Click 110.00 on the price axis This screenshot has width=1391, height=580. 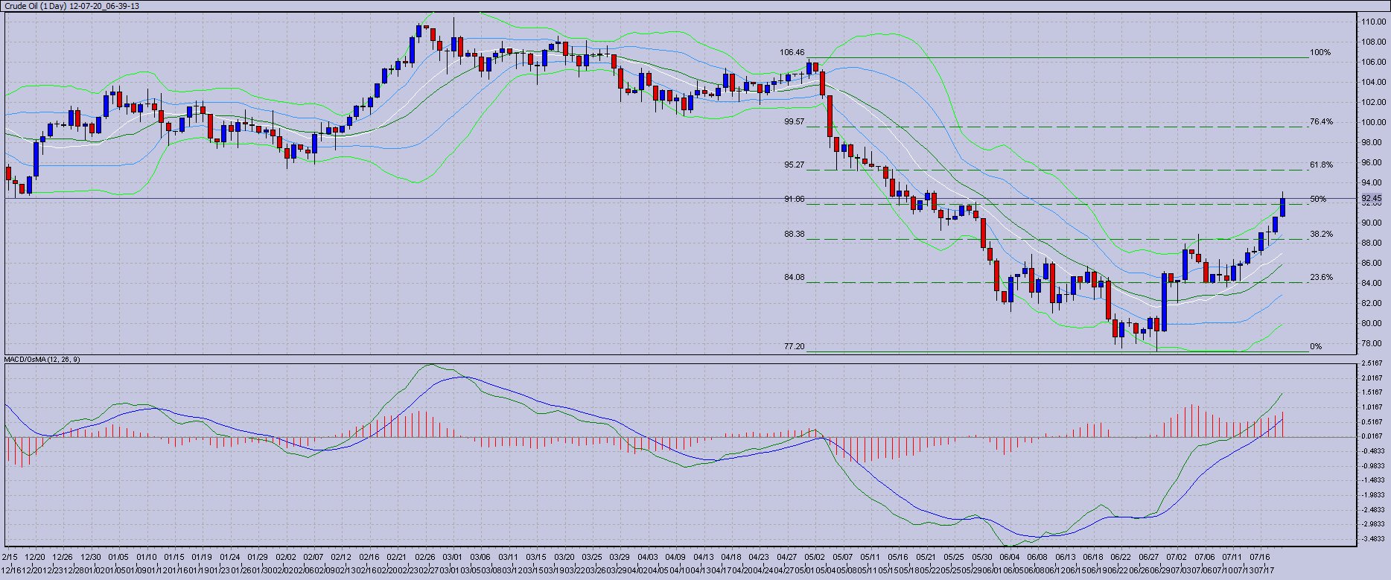pos(1373,22)
